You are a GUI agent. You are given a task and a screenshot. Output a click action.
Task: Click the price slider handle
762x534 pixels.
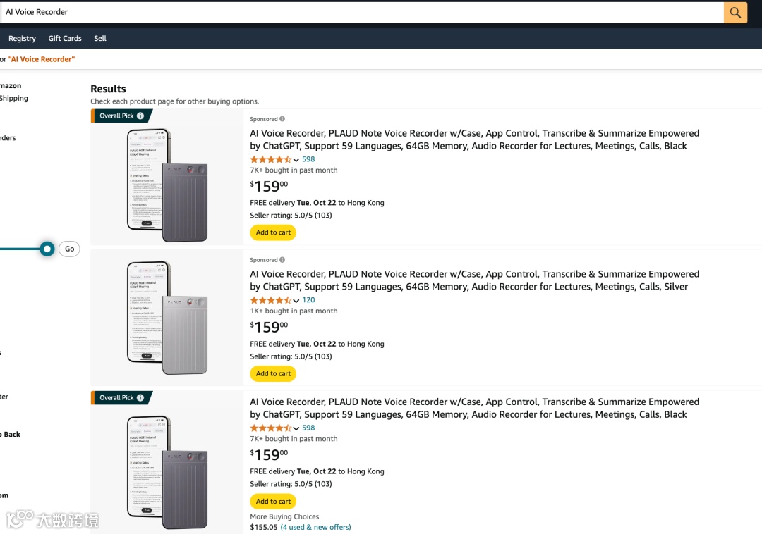coord(47,249)
